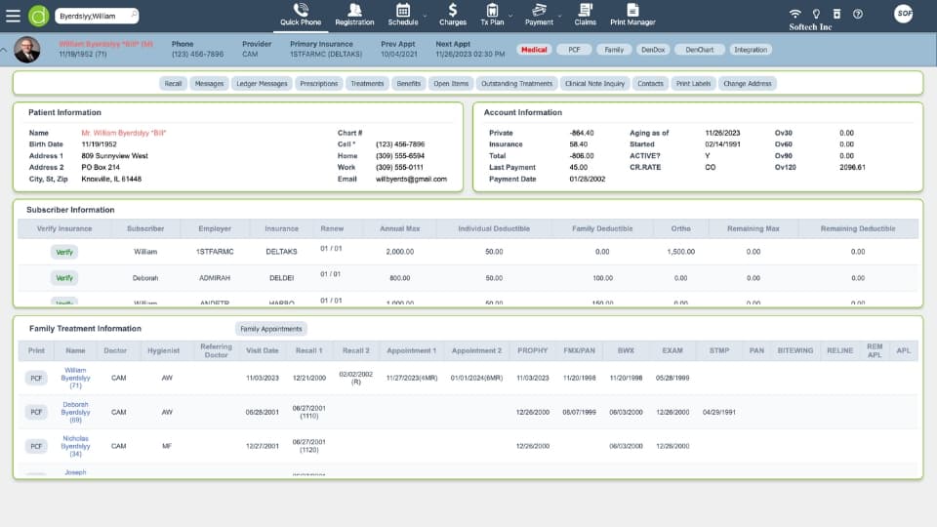Expand the Payment dropdown arrow
Screen dimensions: 937x527
(x=559, y=17)
